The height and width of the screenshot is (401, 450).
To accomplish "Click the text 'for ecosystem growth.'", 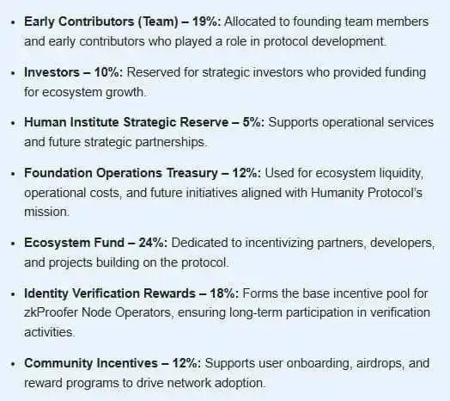I will (85, 93).
